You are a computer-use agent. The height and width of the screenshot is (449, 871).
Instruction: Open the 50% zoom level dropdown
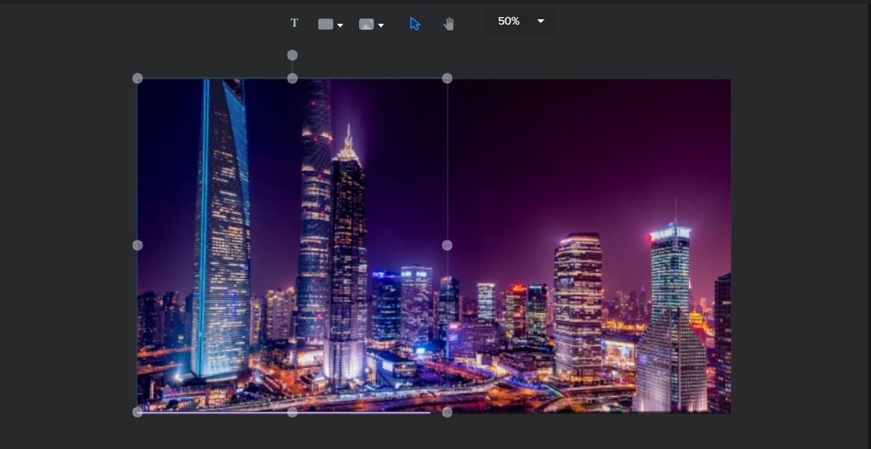[519, 21]
